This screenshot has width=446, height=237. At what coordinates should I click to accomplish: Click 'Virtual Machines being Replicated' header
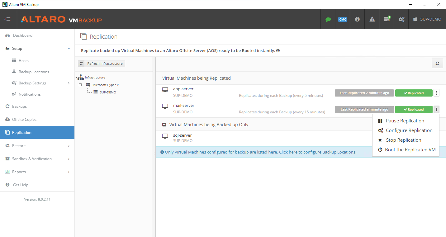pos(197,78)
